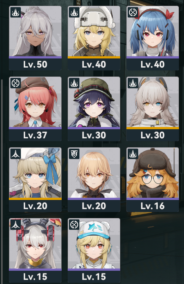Click class icon on white-helmet blonde Lv.40 card
This screenshot has height=284, width=184.
point(74,12)
